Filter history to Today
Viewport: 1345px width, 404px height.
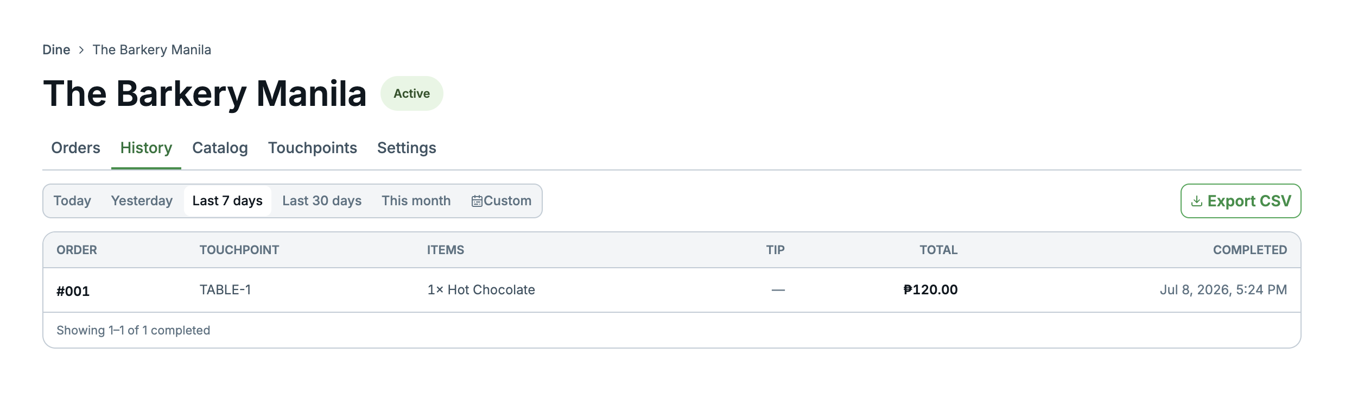(x=72, y=201)
